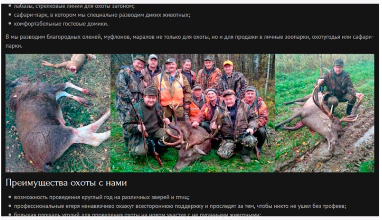Viewport: 382px width, 220px height.
Task: Open the right photo of hunter holding antlers
Action: point(325,113)
